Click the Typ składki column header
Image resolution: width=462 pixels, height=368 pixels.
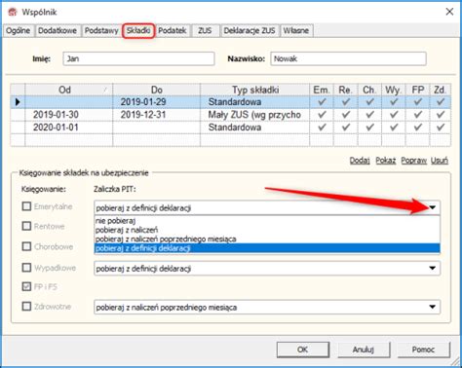pyautogui.click(x=255, y=90)
